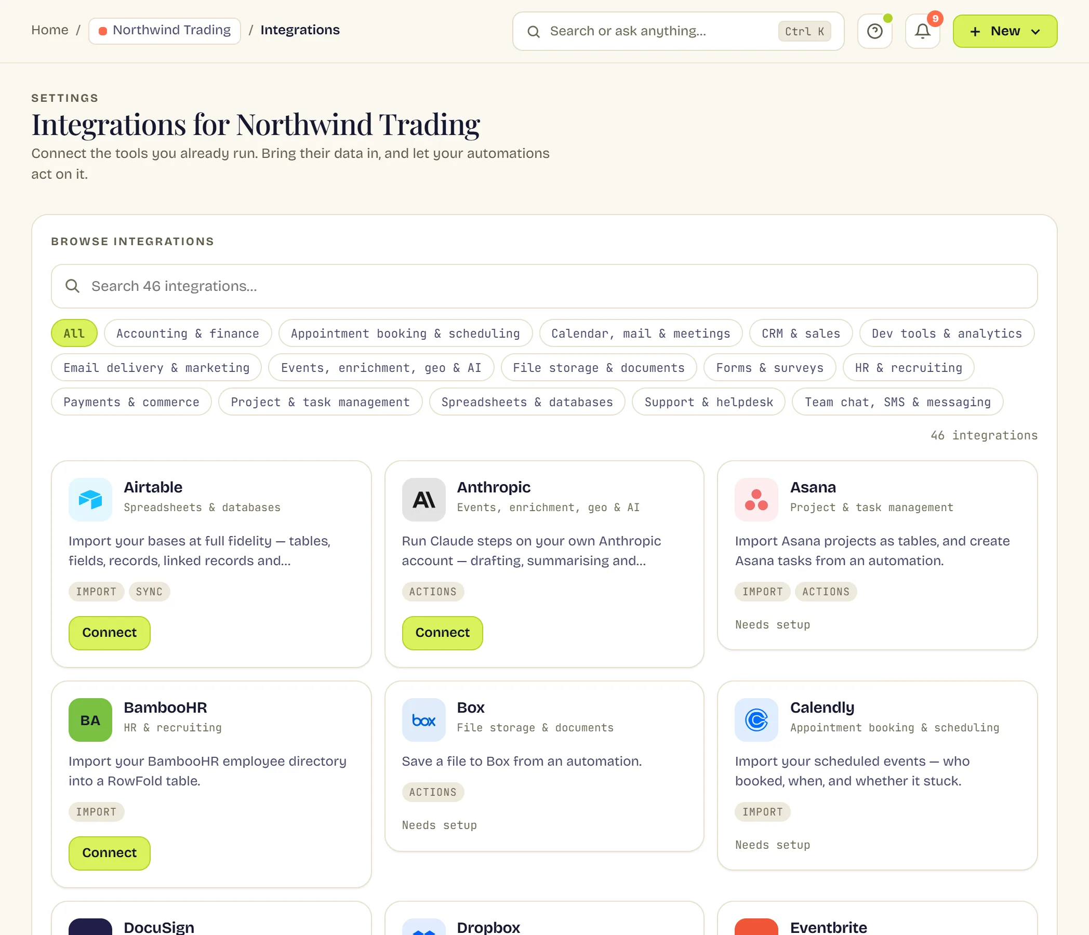Click the IMPORT tag on Calendly card
Image resolution: width=1089 pixels, height=935 pixels.
(x=763, y=812)
